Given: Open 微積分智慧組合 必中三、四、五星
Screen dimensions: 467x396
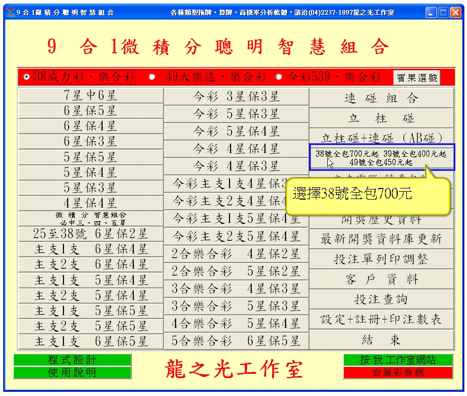Looking at the screenshot, I should click(x=91, y=219).
